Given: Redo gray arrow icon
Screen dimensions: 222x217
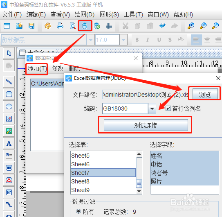Looking at the screenshot, I should coord(174,26).
